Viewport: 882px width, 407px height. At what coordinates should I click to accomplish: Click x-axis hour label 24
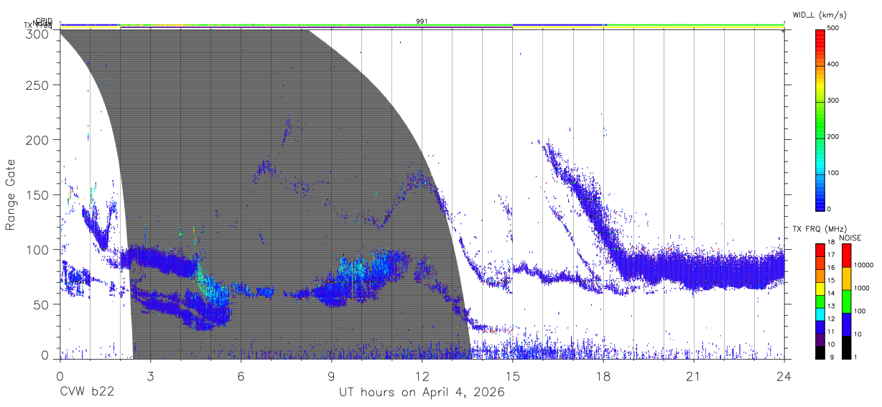tap(784, 377)
